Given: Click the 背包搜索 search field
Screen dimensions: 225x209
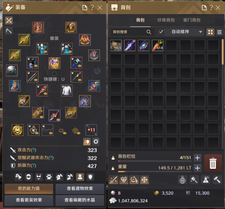Looking at the screenshot, I should pos(132,32).
